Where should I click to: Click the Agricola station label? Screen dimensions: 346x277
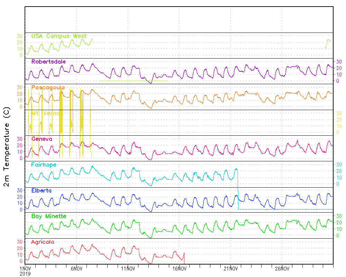[43, 242]
